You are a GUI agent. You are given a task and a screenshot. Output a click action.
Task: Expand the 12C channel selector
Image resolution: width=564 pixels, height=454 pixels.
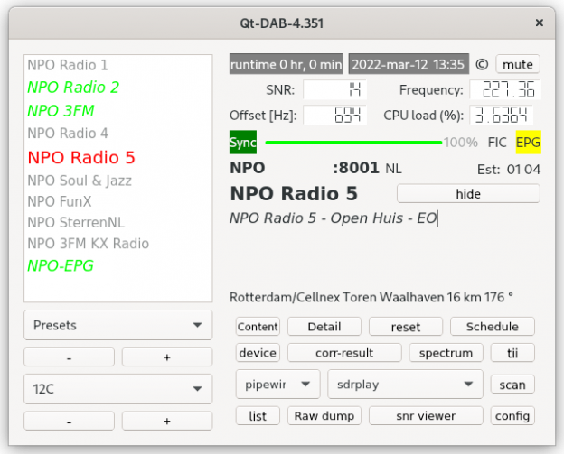tap(117, 389)
